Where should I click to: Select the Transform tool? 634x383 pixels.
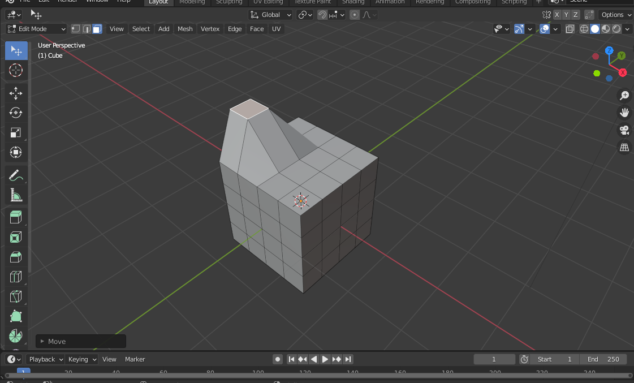[x=16, y=153]
